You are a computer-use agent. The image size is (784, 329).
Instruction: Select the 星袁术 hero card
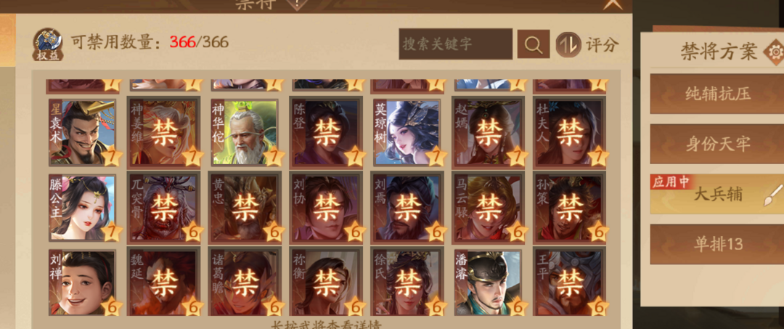pyautogui.click(x=83, y=132)
